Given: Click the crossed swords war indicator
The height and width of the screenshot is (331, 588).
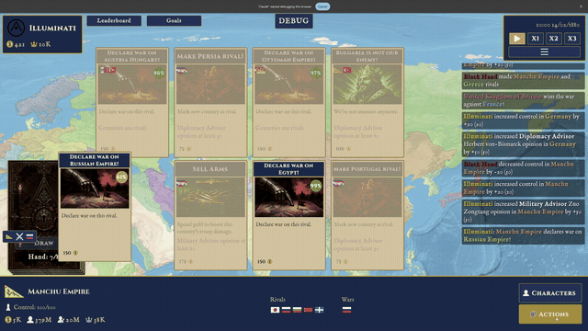Looking at the screenshot, I should click(19, 236).
